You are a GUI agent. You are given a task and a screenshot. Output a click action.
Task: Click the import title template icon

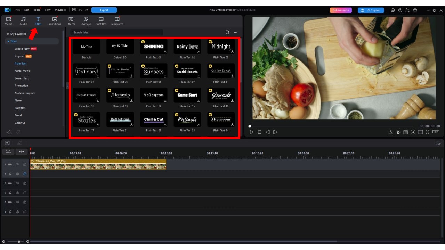(227, 32)
